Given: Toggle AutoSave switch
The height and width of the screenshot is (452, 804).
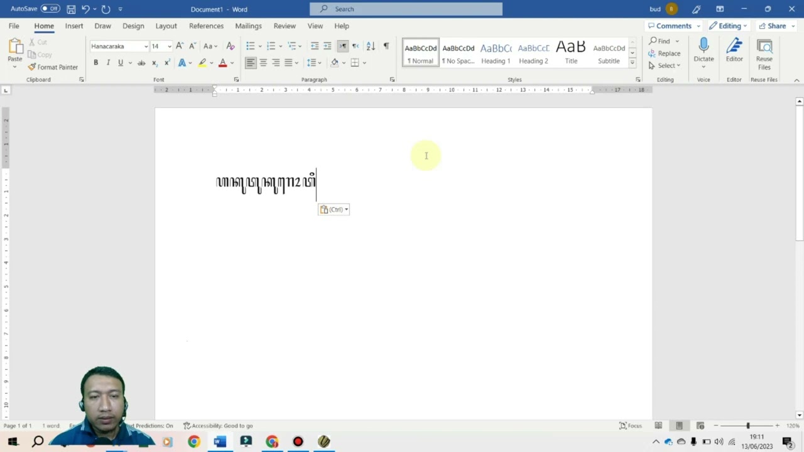Looking at the screenshot, I should (50, 9).
